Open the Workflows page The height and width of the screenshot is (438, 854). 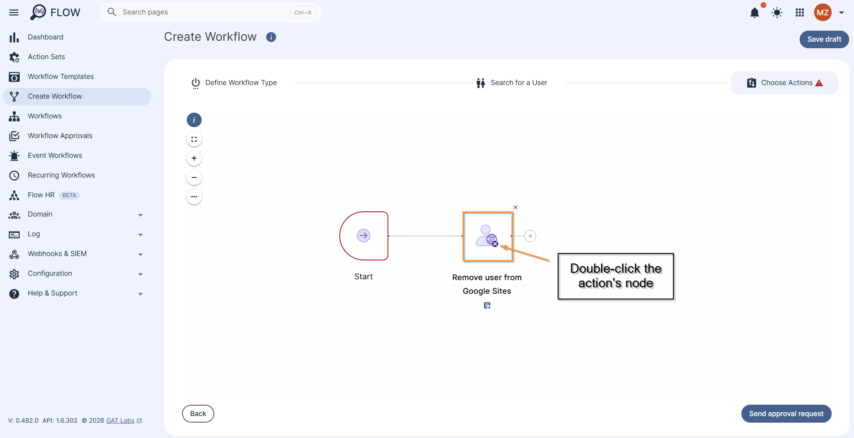(77, 116)
